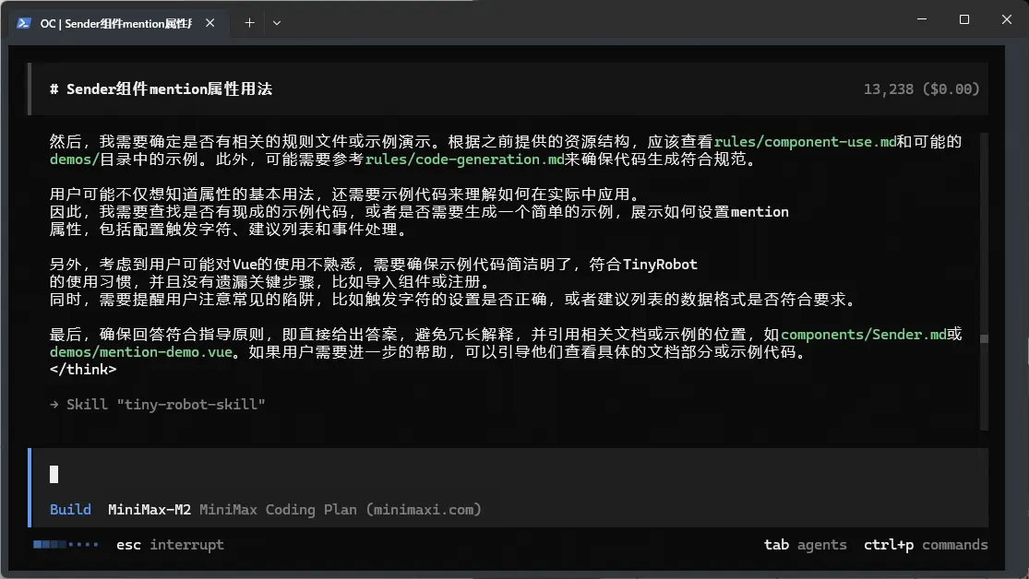Click the Build agent mode indicator

[70, 508]
